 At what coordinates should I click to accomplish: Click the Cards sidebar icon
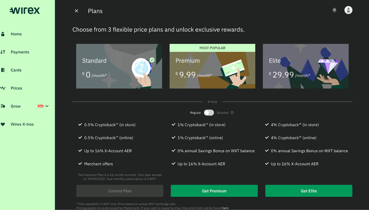[x=3, y=70]
